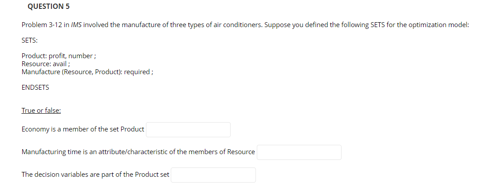The image size is (503, 191).
Task: Click the 'Resource: avail ;' line
Action: pyautogui.click(x=46, y=64)
